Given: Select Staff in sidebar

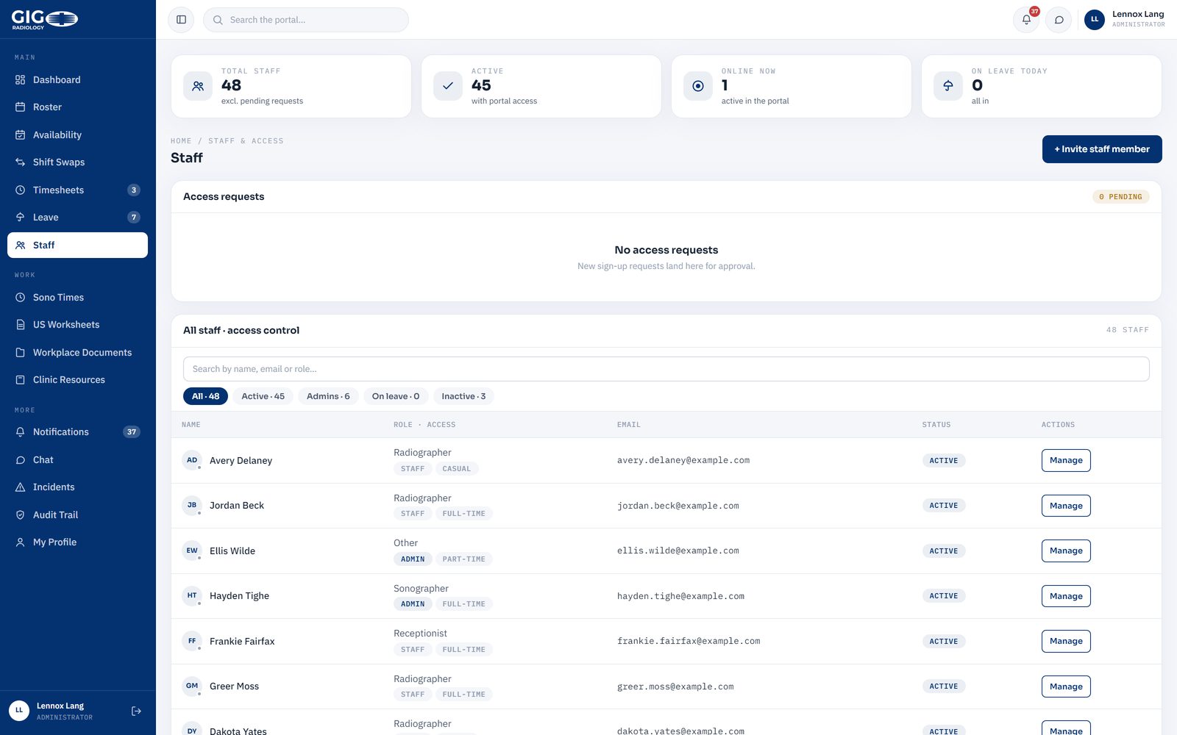Looking at the screenshot, I should (x=77, y=245).
